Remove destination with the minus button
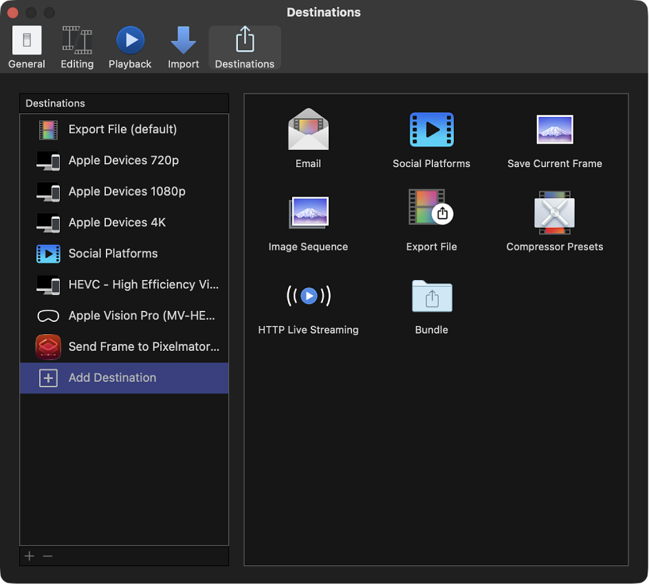The height and width of the screenshot is (586, 649). 47,556
